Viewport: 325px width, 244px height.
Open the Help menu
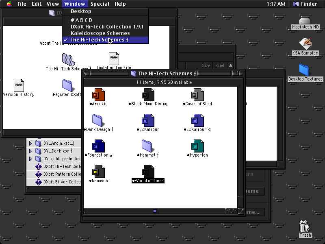pos(120,4)
